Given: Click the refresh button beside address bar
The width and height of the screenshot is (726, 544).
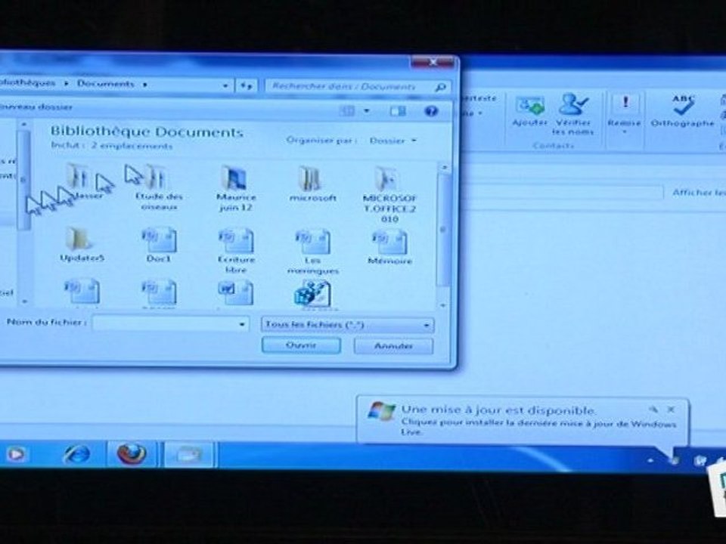Looking at the screenshot, I should pos(246,86).
